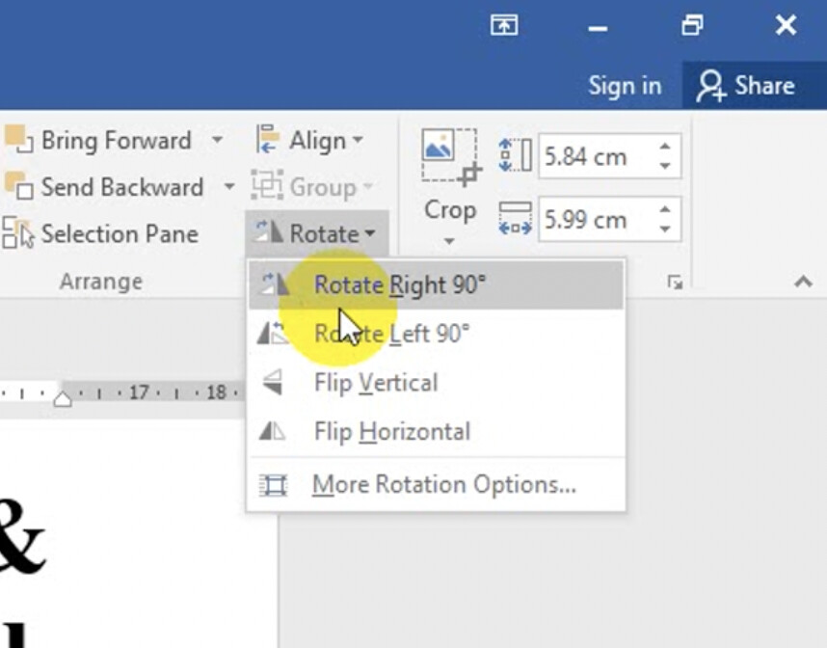Choose Rotate Left 90° menu entry
Viewport: 827px width, 648px height.
click(x=437, y=334)
